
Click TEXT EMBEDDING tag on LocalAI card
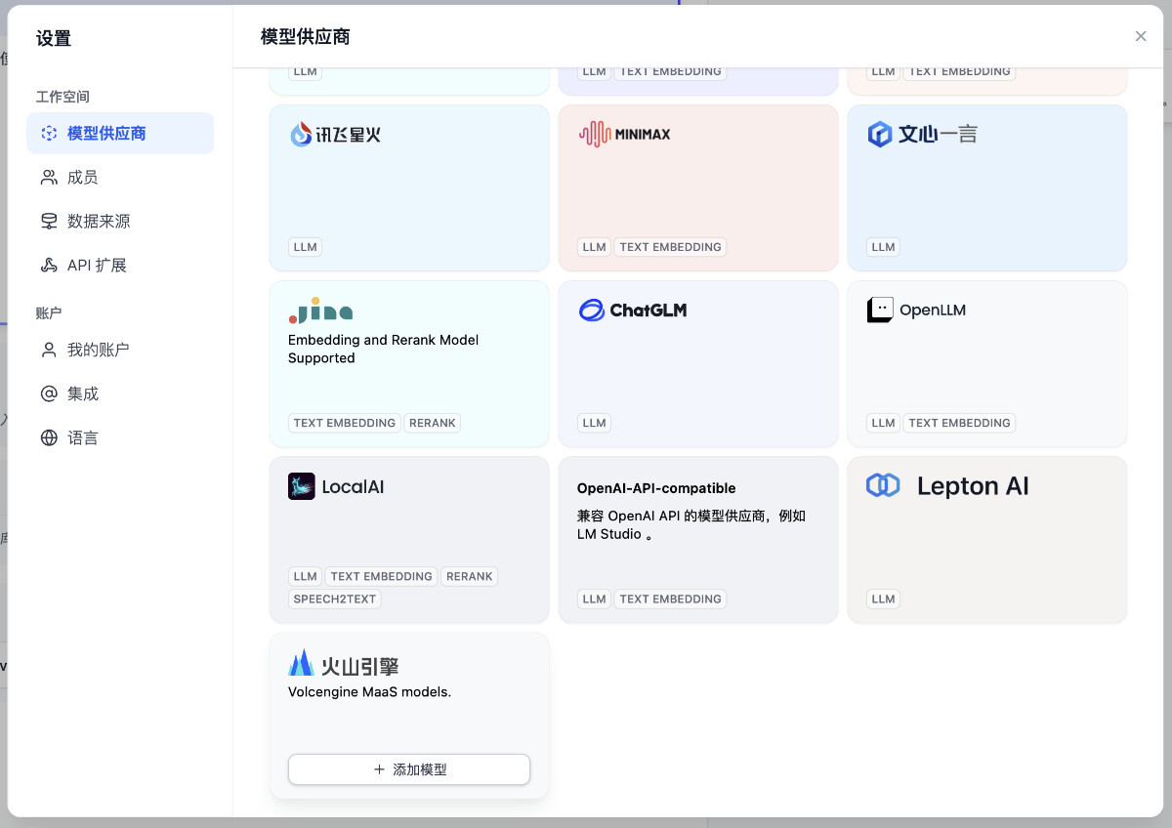click(x=382, y=576)
